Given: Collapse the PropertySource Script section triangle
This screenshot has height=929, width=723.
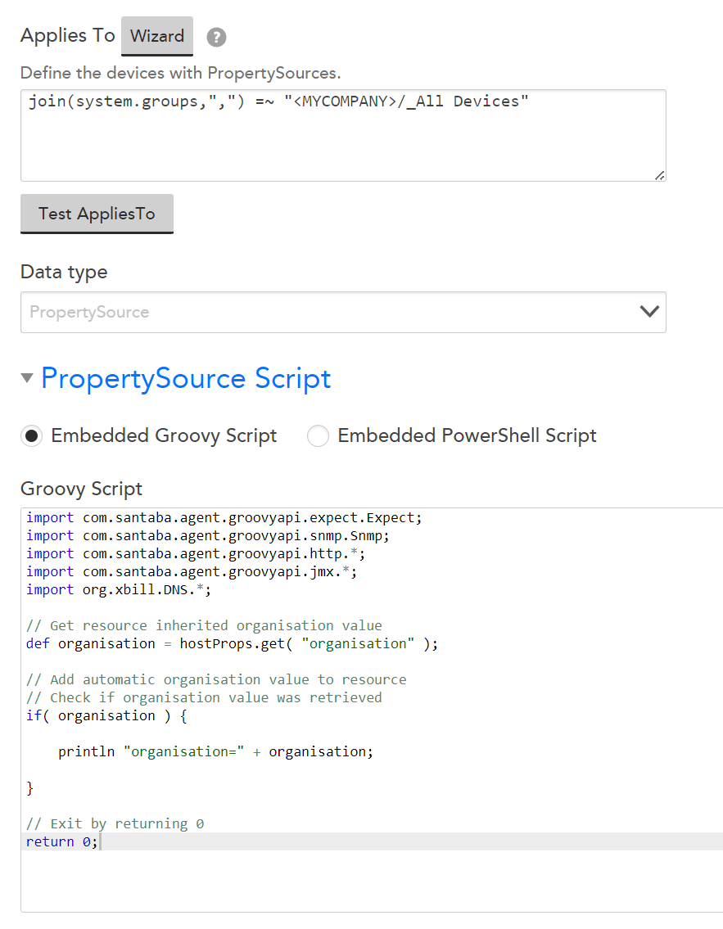Looking at the screenshot, I should click(x=27, y=378).
